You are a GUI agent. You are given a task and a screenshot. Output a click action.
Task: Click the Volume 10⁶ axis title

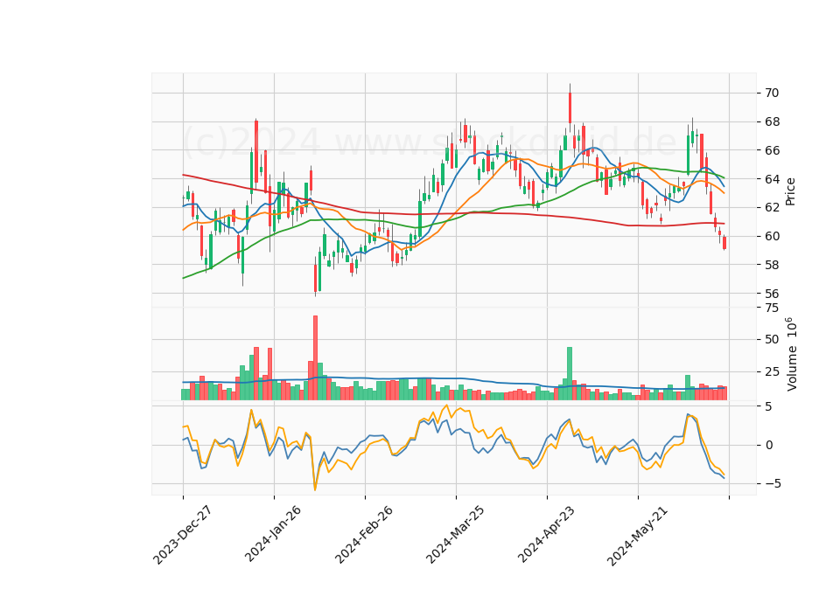tap(791, 354)
